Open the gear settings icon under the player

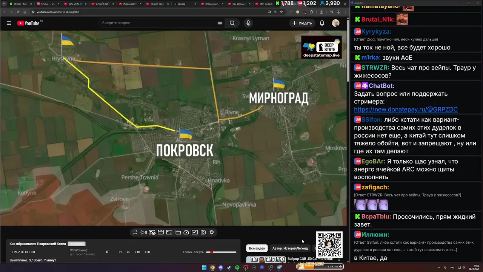(212, 232)
